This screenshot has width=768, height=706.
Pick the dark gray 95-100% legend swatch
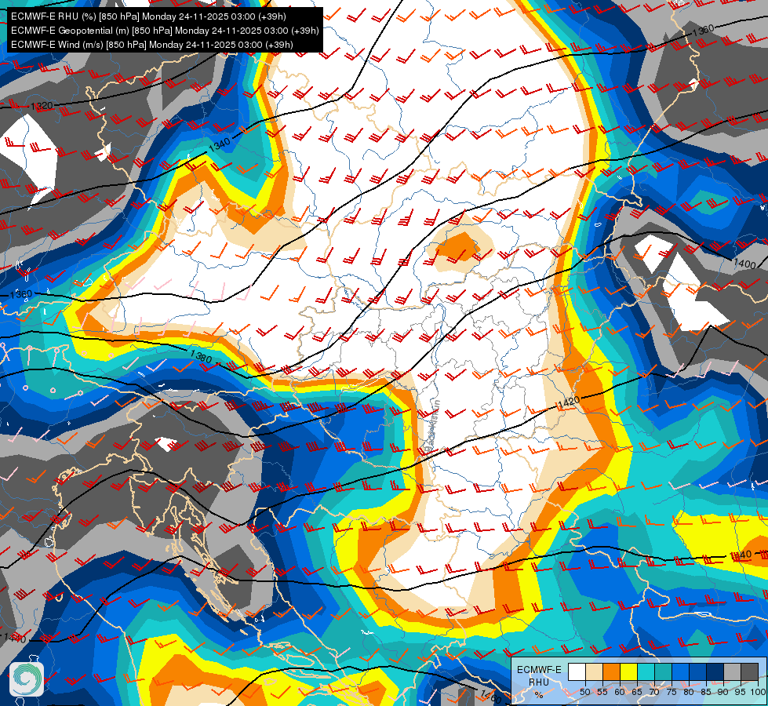(x=749, y=672)
